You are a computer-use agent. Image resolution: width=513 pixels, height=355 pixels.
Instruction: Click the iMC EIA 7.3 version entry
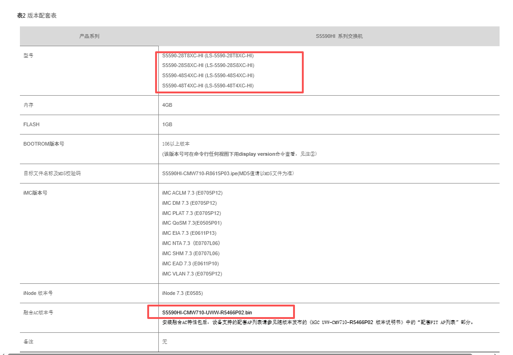click(x=189, y=233)
